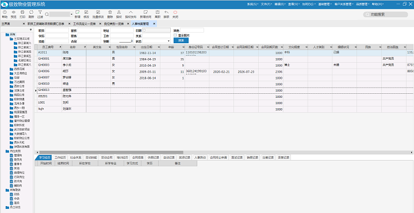Open the 系统(S) menu
The image size is (414, 213).
pos(252,4)
